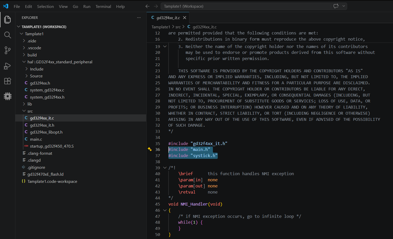The image size is (393, 239).
Task: Click gd32f4xx_it.c in the breadcrumb
Action: [204, 27]
